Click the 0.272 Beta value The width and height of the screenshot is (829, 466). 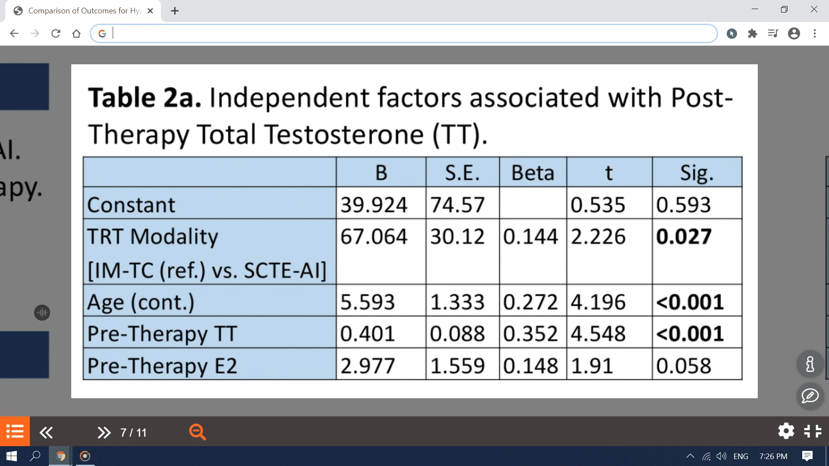click(531, 302)
